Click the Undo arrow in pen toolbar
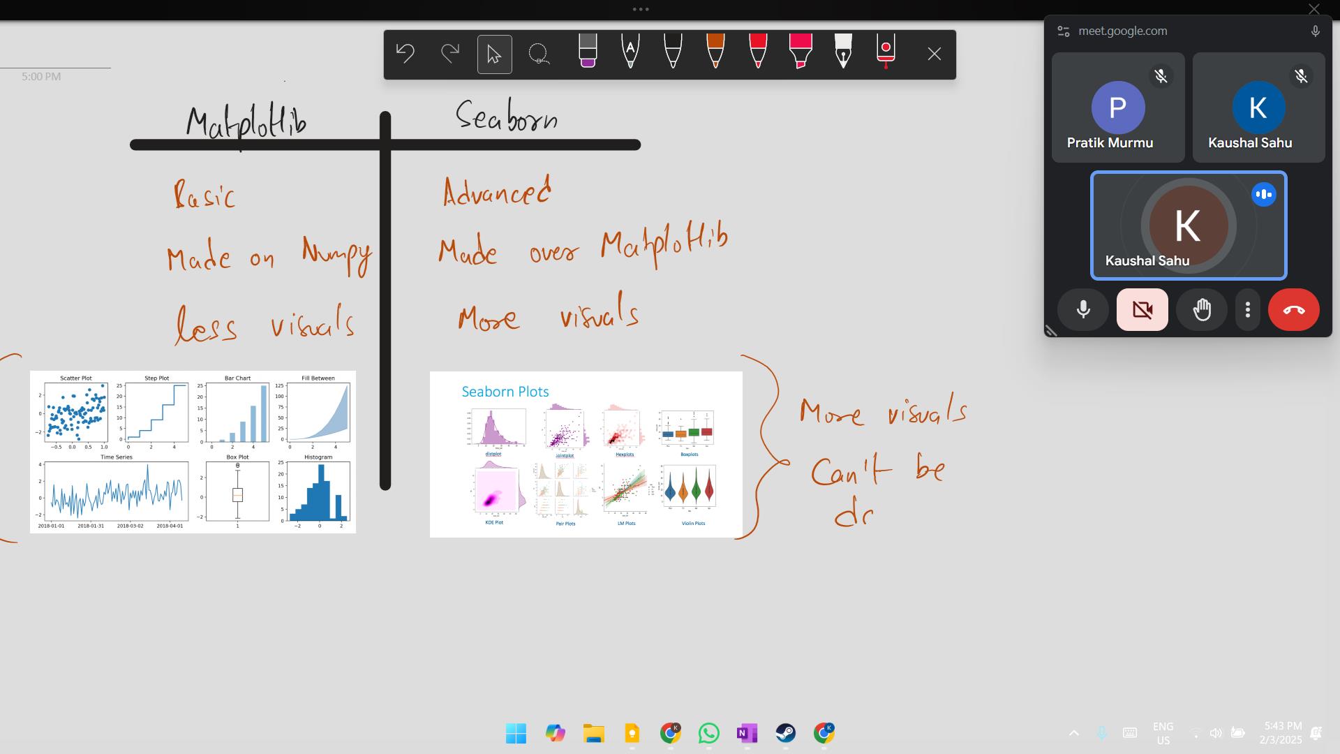Image resolution: width=1340 pixels, height=754 pixels. [x=405, y=54]
